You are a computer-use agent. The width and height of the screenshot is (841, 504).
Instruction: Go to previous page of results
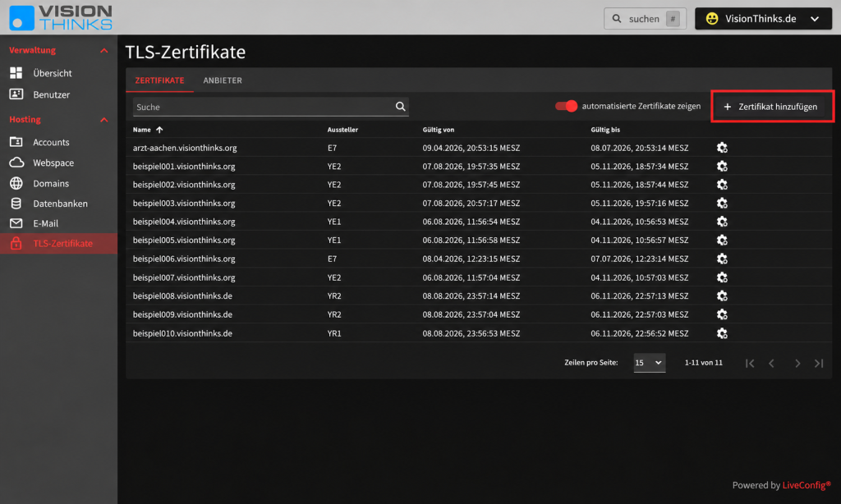pyautogui.click(x=771, y=364)
